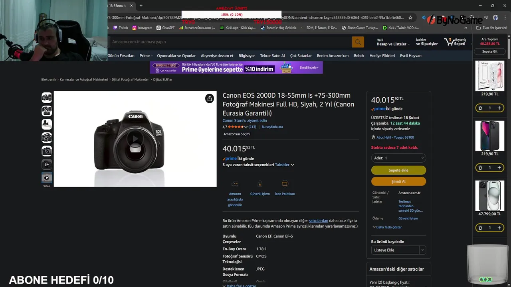This screenshot has height=287, width=511.
Task: Increase quantity of black phone case item
Action: (499, 168)
